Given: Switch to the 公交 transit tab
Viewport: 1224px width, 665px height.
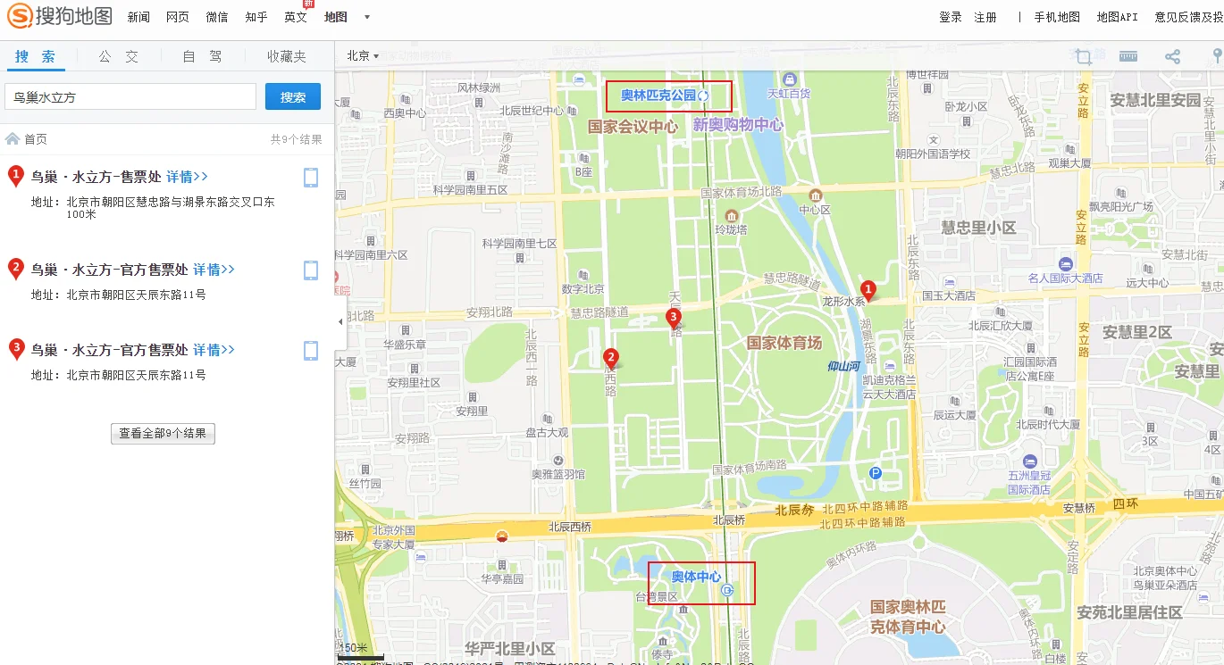Looking at the screenshot, I should (120, 55).
